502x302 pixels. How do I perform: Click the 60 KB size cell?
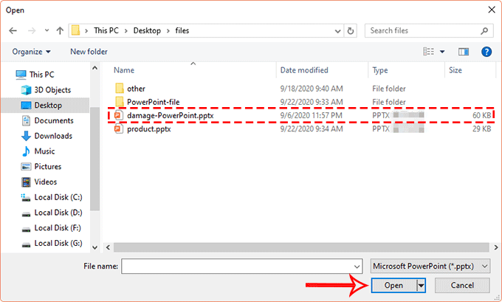point(482,116)
